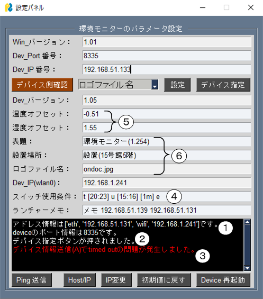Click the 設定 button
Image resolution: width=263 pixels, height=299 pixels.
(177, 85)
